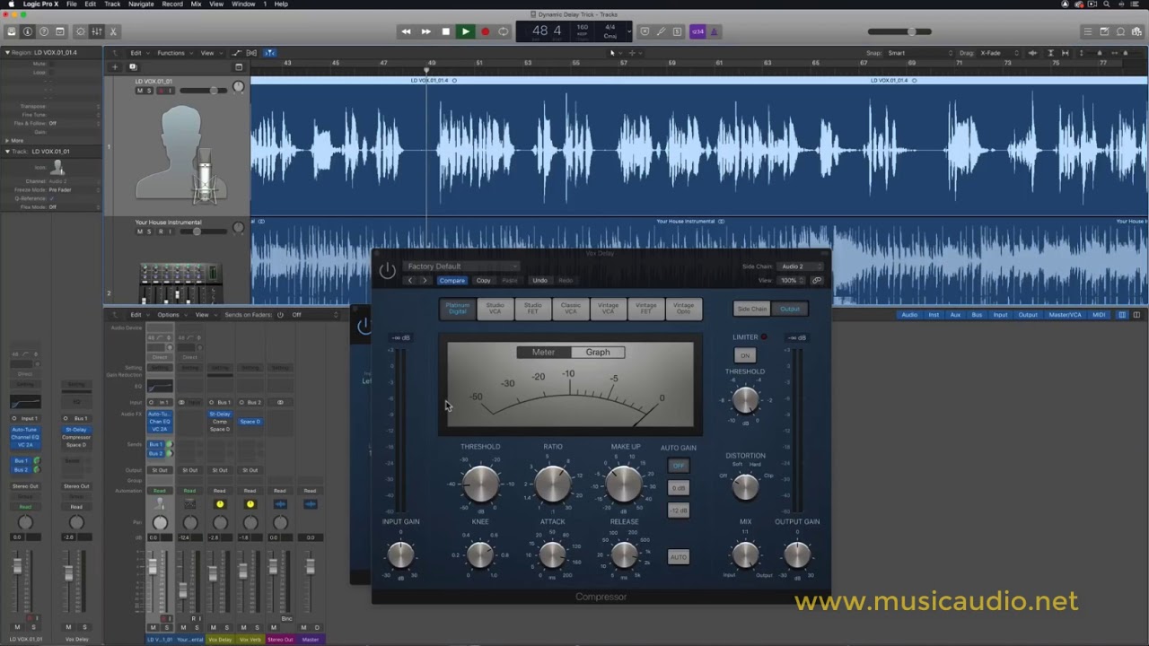
Task: Select the Classic VCA compressor model
Action: [571, 309]
